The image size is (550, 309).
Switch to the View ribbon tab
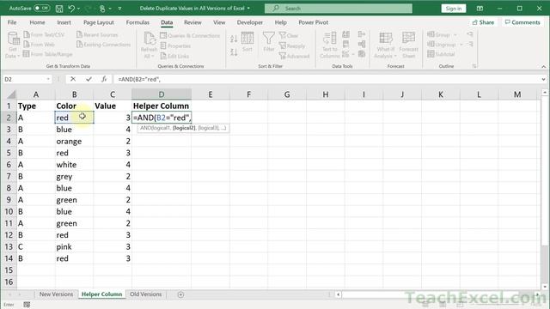coord(219,22)
